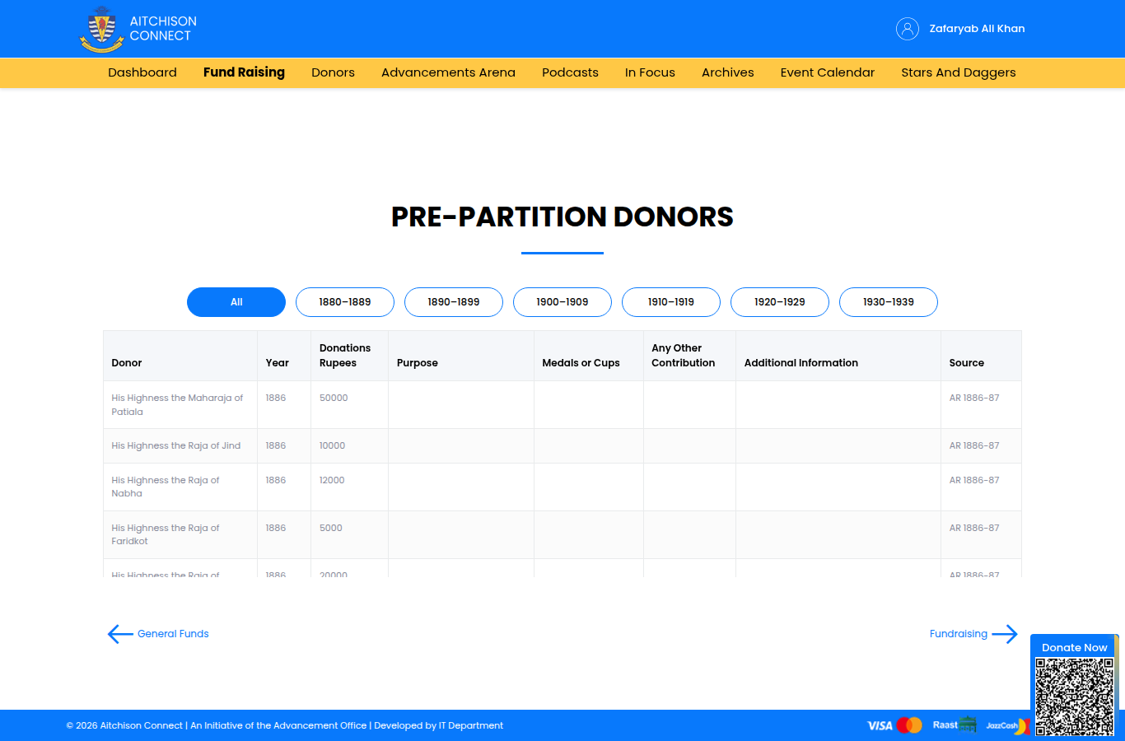1125x741 pixels.
Task: Click the JazzCash payment logo
Action: tap(1007, 725)
